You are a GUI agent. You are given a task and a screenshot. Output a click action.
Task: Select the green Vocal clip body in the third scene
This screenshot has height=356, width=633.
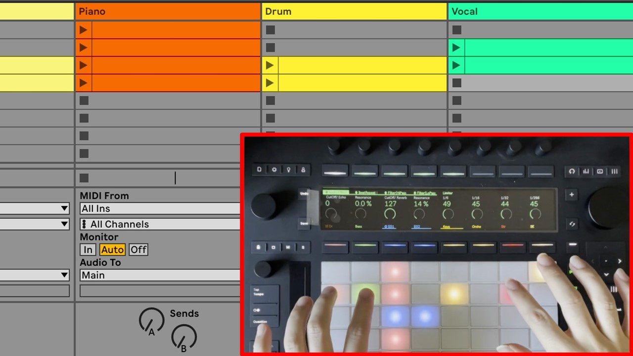point(549,65)
